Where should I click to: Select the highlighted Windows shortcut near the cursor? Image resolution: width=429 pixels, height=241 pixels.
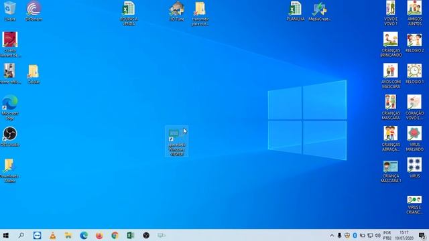point(177,141)
